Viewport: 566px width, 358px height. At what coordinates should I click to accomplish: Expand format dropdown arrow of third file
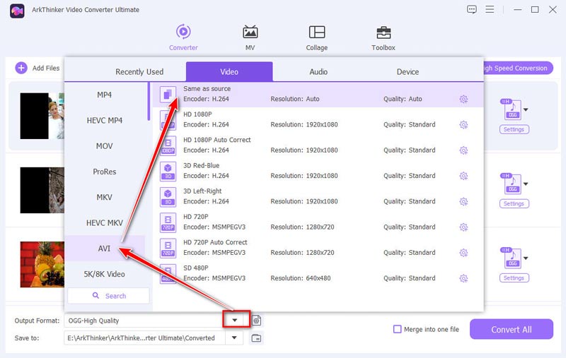tap(526, 258)
